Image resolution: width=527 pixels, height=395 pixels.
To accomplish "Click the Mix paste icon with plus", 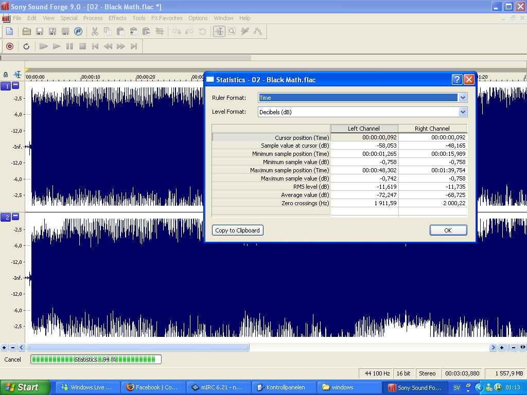I will (133, 31).
